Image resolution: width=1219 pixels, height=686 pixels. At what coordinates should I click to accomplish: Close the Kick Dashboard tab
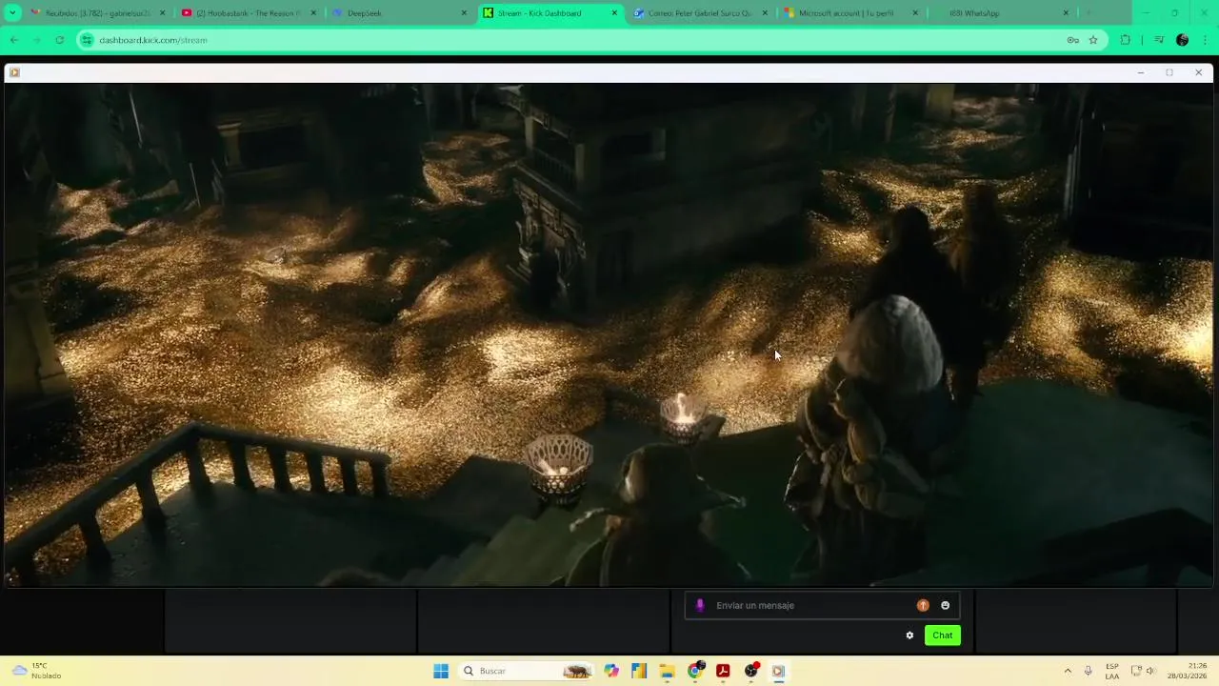tap(614, 13)
